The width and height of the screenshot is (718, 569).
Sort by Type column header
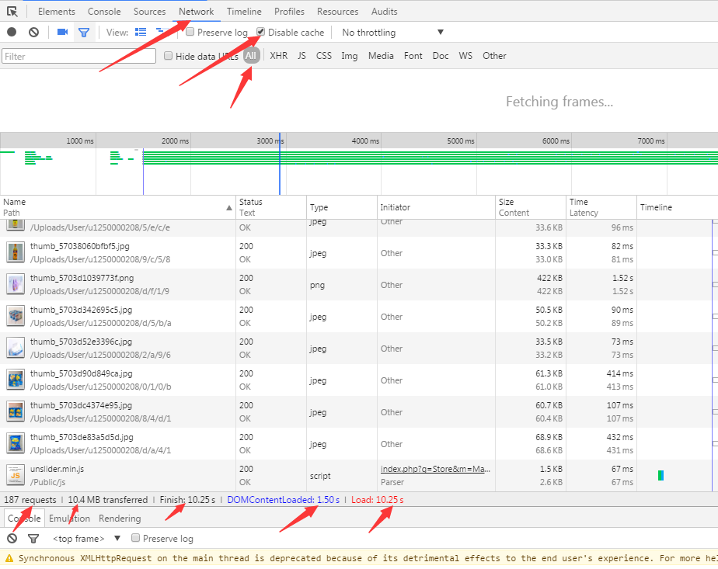coord(342,207)
